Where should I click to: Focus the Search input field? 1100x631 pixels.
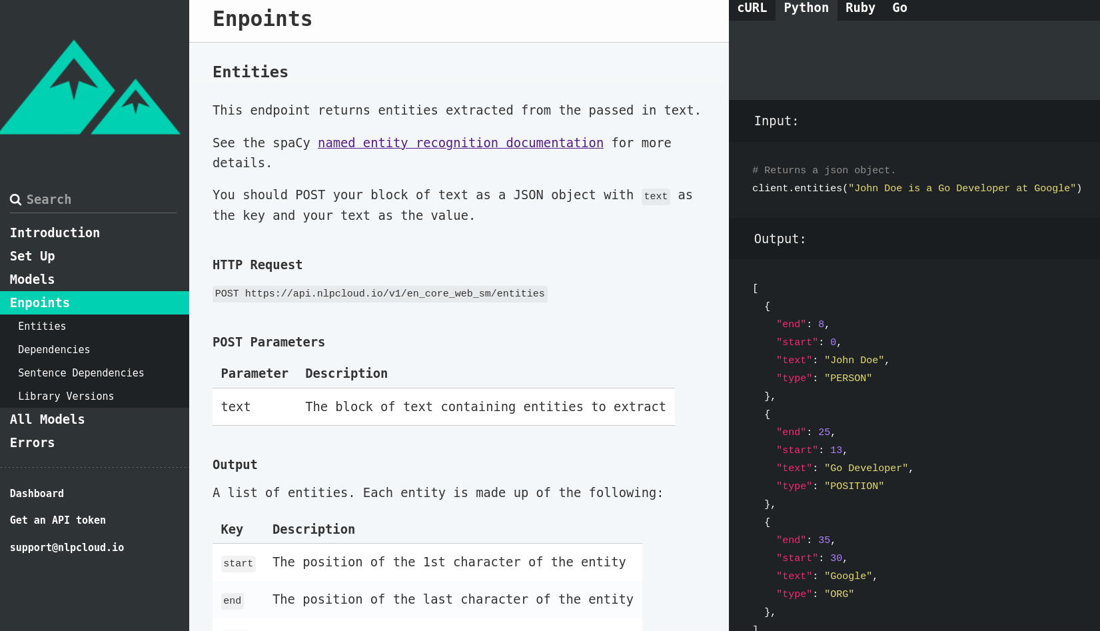(x=93, y=199)
